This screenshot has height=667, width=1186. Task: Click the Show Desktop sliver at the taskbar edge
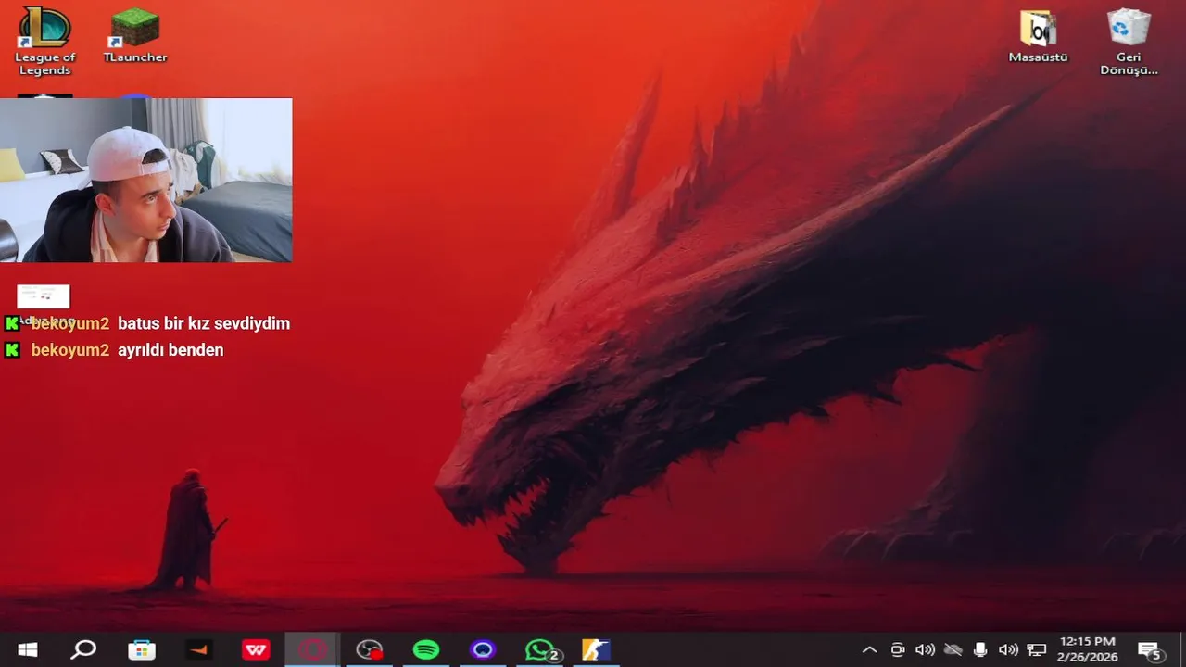(x=1182, y=650)
